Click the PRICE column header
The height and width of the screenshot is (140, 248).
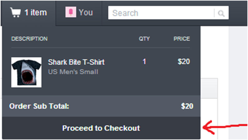[x=182, y=39]
